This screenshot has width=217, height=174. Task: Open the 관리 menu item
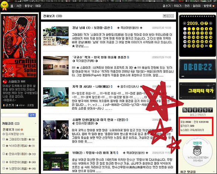point(187,6)
